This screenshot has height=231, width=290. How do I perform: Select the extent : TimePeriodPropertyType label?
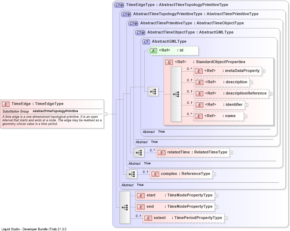[188, 218]
